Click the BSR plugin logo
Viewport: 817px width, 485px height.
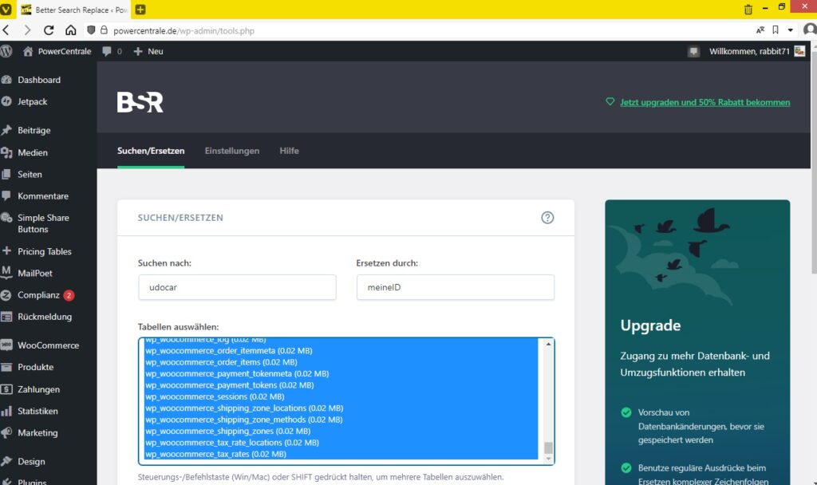[x=140, y=102]
